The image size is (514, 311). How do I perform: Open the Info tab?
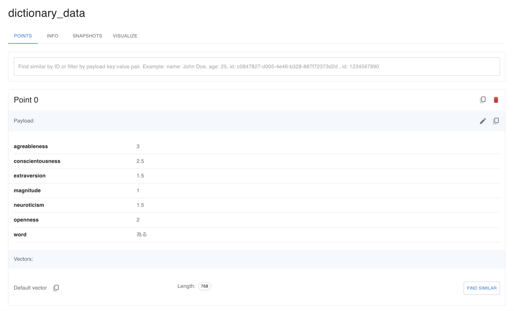(x=52, y=36)
